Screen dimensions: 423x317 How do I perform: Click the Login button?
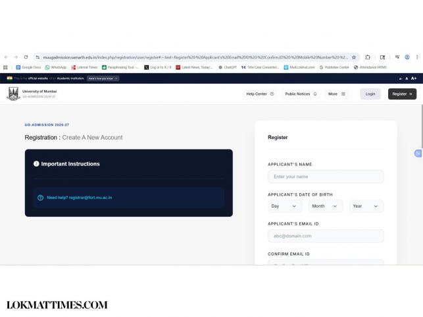click(x=370, y=94)
